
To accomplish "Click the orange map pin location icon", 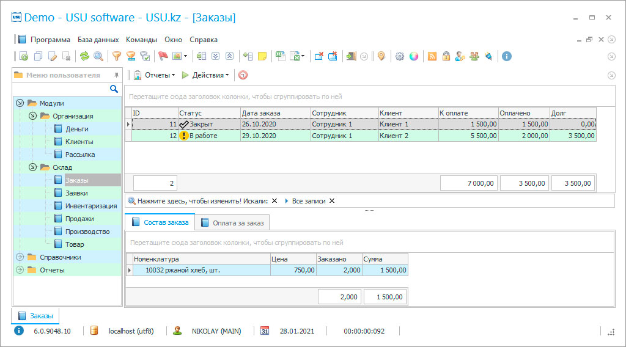I will [381, 56].
